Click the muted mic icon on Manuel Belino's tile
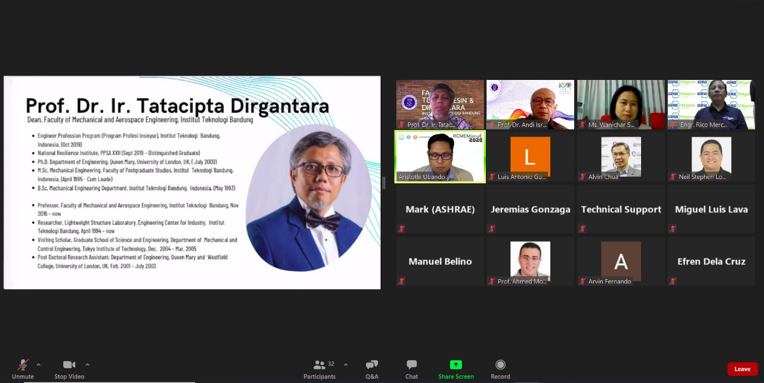The height and width of the screenshot is (383, 764). [x=402, y=281]
